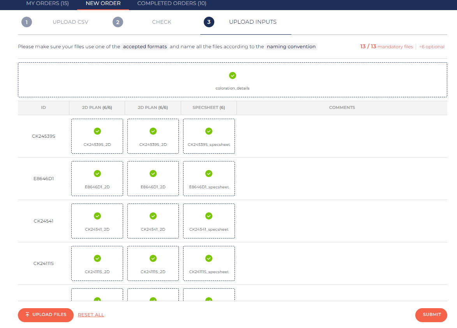Submit the order with the Submit button
The image size is (457, 328).
pyautogui.click(x=431, y=315)
